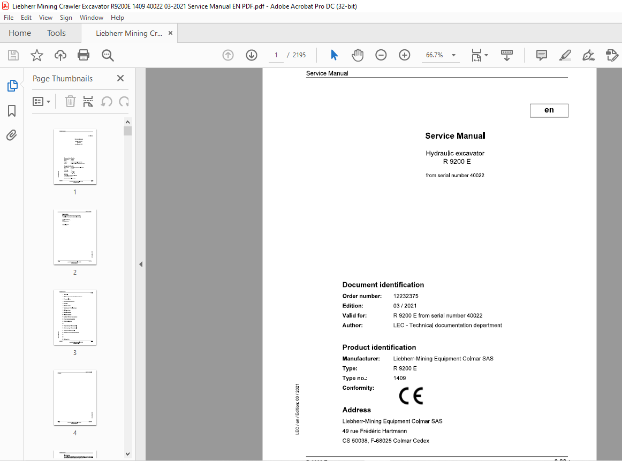622x461 pixels.
Task: Select the Highlight text tool
Action: pos(565,55)
